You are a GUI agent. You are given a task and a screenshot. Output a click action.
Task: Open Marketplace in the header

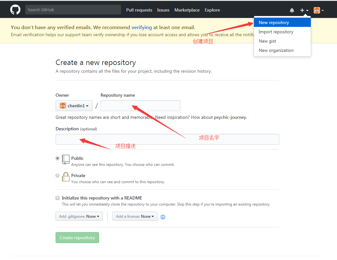click(187, 10)
